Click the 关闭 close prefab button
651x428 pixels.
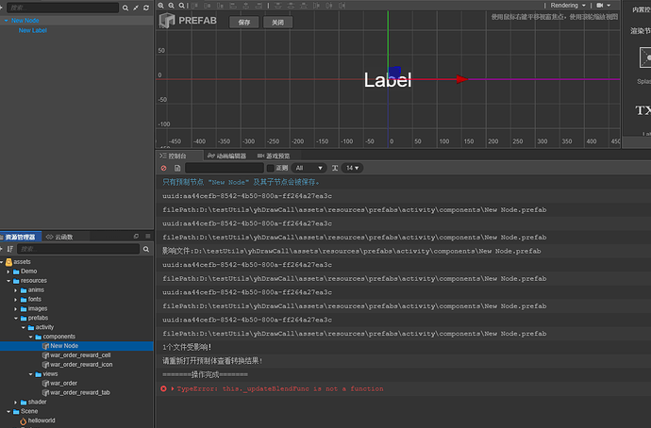pos(277,23)
